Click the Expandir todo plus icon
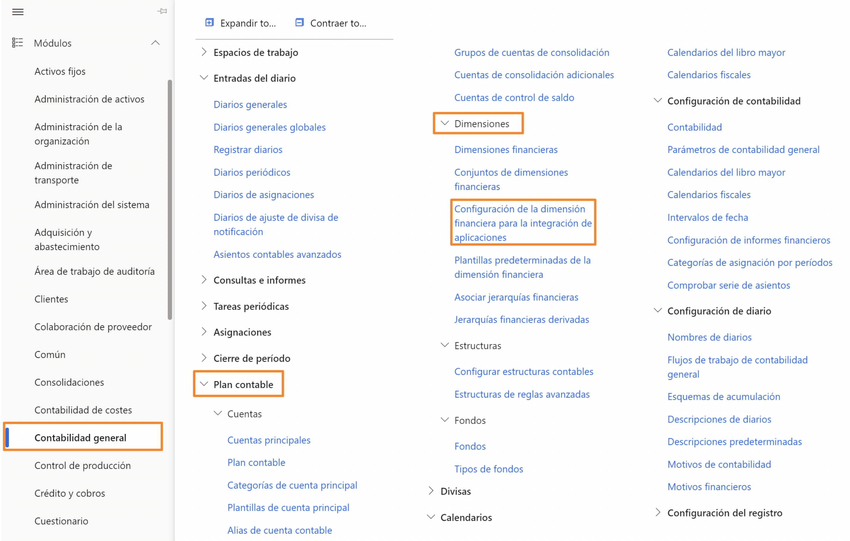This screenshot has height=541, width=850. point(209,23)
